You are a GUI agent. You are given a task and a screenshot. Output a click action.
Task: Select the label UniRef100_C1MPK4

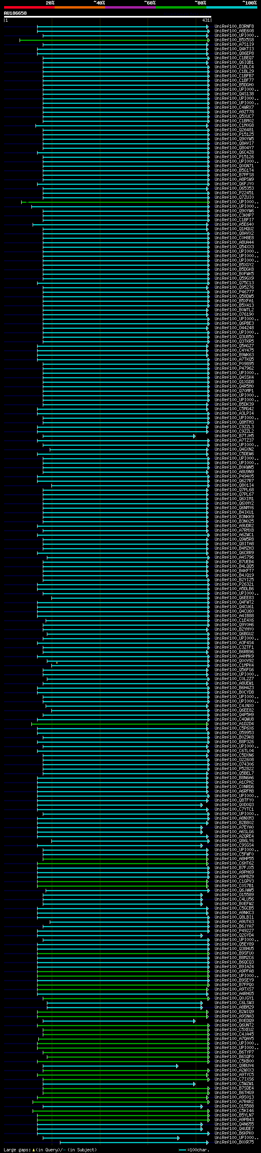click(234, 665)
